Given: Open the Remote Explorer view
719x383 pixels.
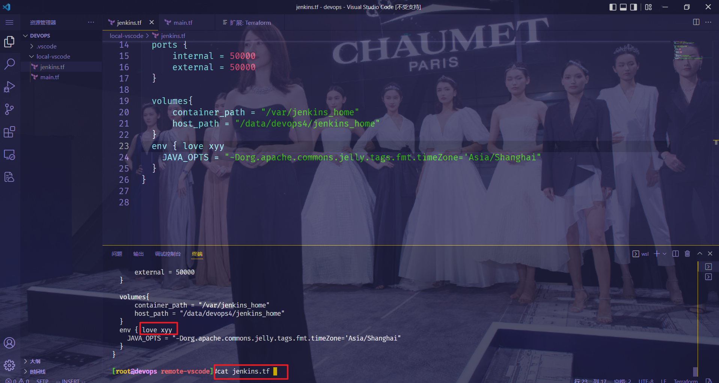Looking at the screenshot, I should (9, 155).
